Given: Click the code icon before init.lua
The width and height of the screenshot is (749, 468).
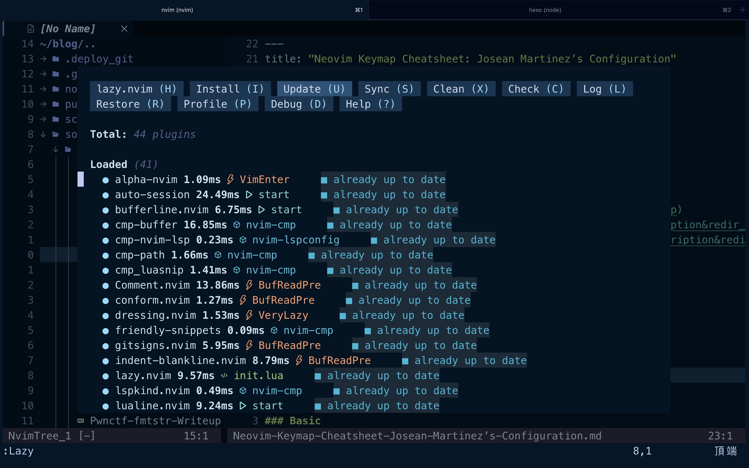Looking at the screenshot, I should tap(224, 375).
